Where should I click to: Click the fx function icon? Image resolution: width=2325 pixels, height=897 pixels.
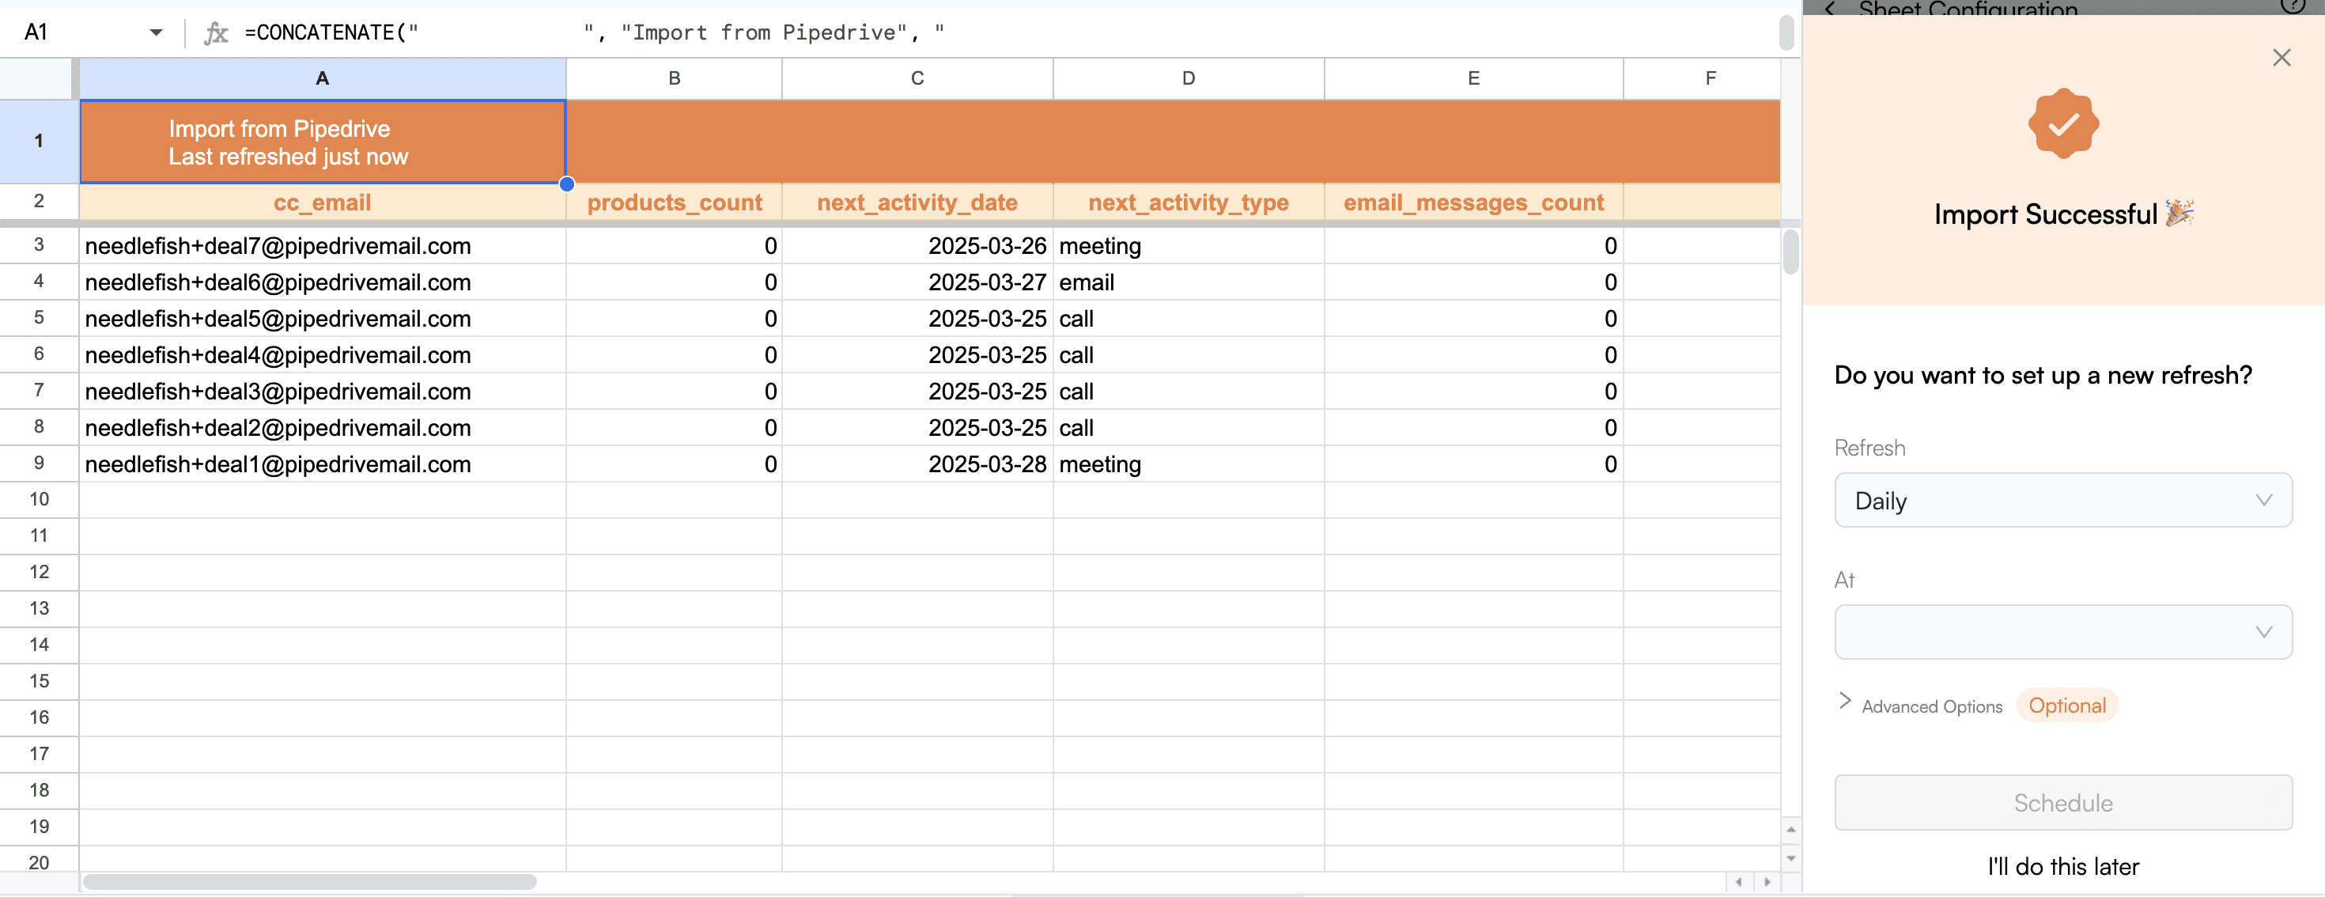tap(216, 32)
